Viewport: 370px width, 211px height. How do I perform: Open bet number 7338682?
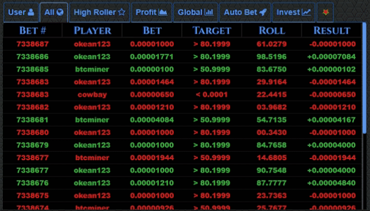coord(33,108)
